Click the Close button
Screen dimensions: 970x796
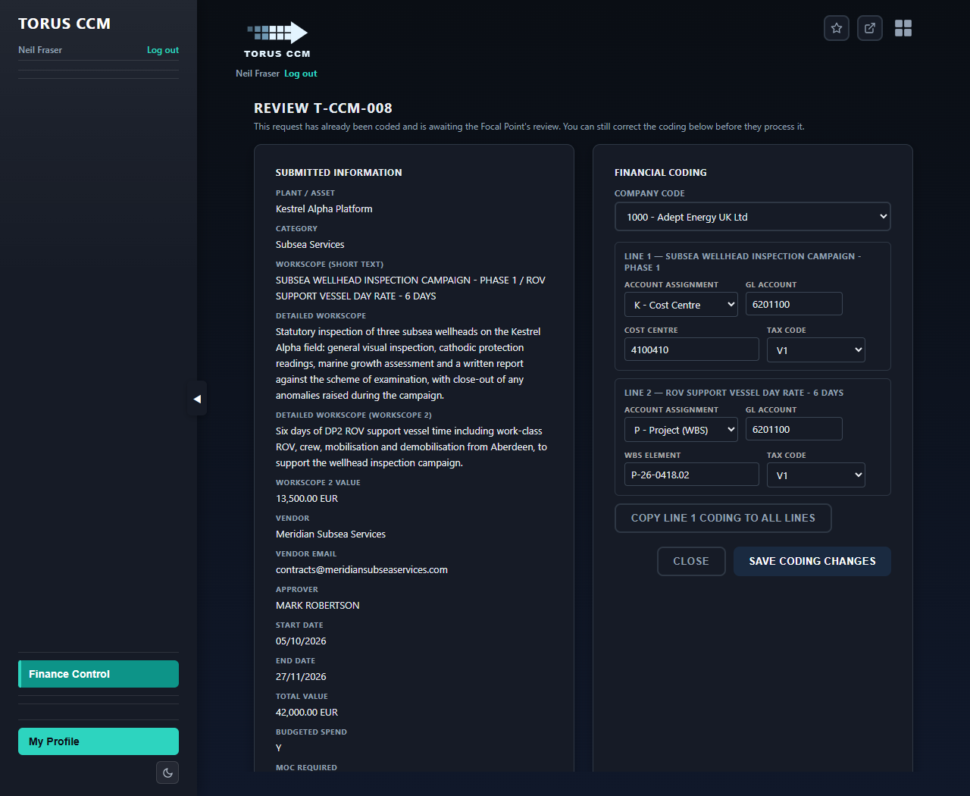coord(691,561)
